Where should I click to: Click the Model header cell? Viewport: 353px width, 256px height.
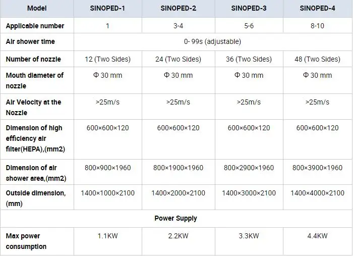[37, 8]
